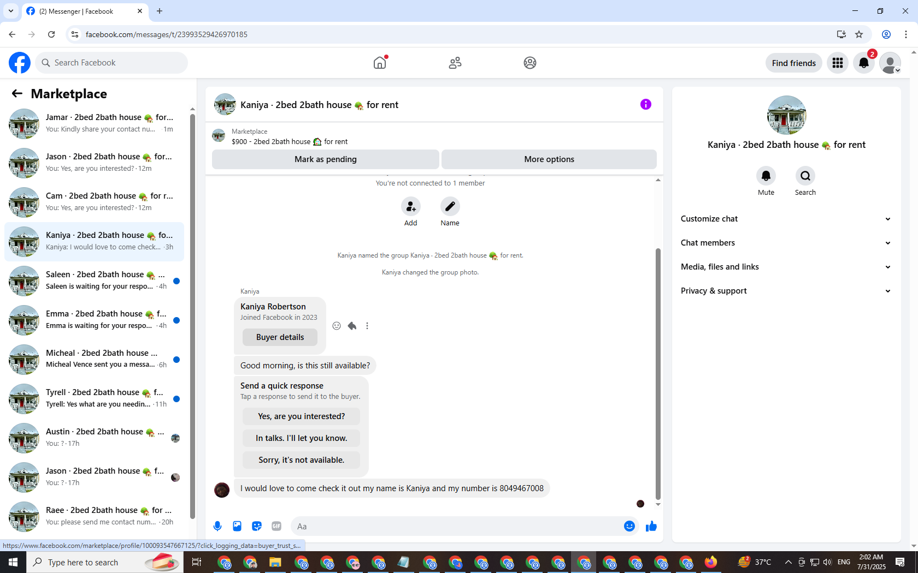The height and width of the screenshot is (573, 918).
Task: Go to Home feed icon
Action: click(380, 63)
